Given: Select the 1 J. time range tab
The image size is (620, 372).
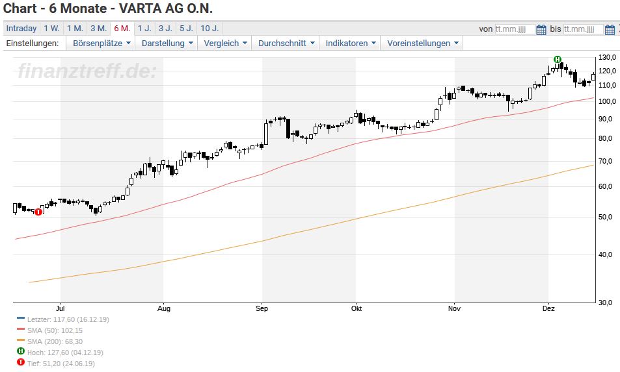Looking at the screenshot, I should tap(144, 29).
